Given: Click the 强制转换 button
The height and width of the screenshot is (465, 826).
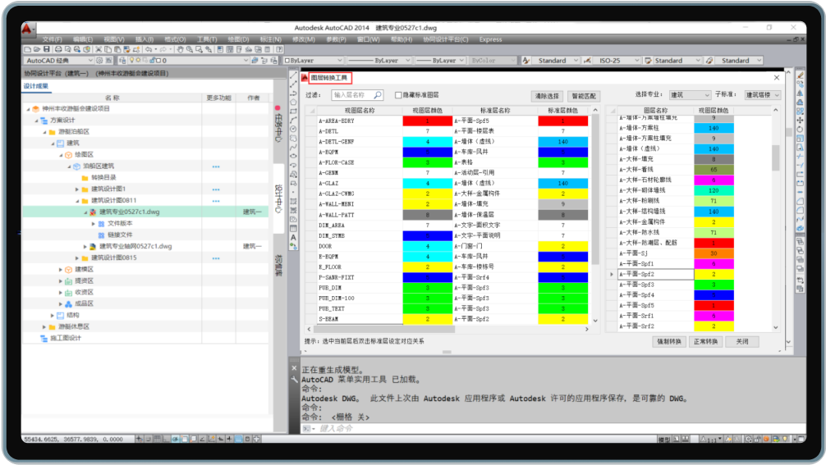Looking at the screenshot, I should [x=669, y=341].
